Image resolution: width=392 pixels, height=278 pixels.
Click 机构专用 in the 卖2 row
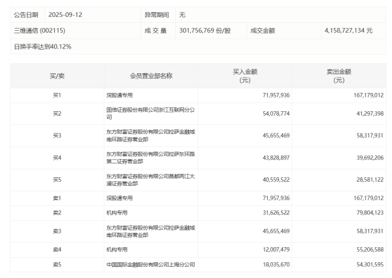point(116,213)
